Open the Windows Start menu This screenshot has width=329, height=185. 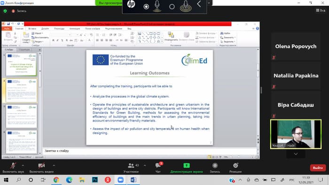pyautogui.click(x=6, y=180)
